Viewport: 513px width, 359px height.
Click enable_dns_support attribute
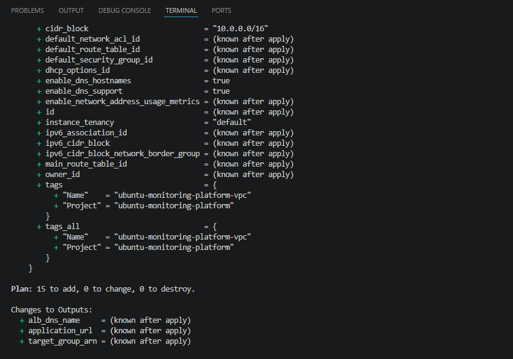(84, 91)
